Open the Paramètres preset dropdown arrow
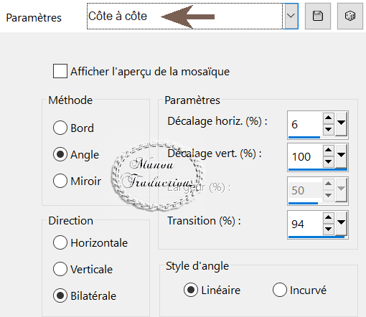Image resolution: width=366 pixels, height=317 pixels. pos(291,16)
